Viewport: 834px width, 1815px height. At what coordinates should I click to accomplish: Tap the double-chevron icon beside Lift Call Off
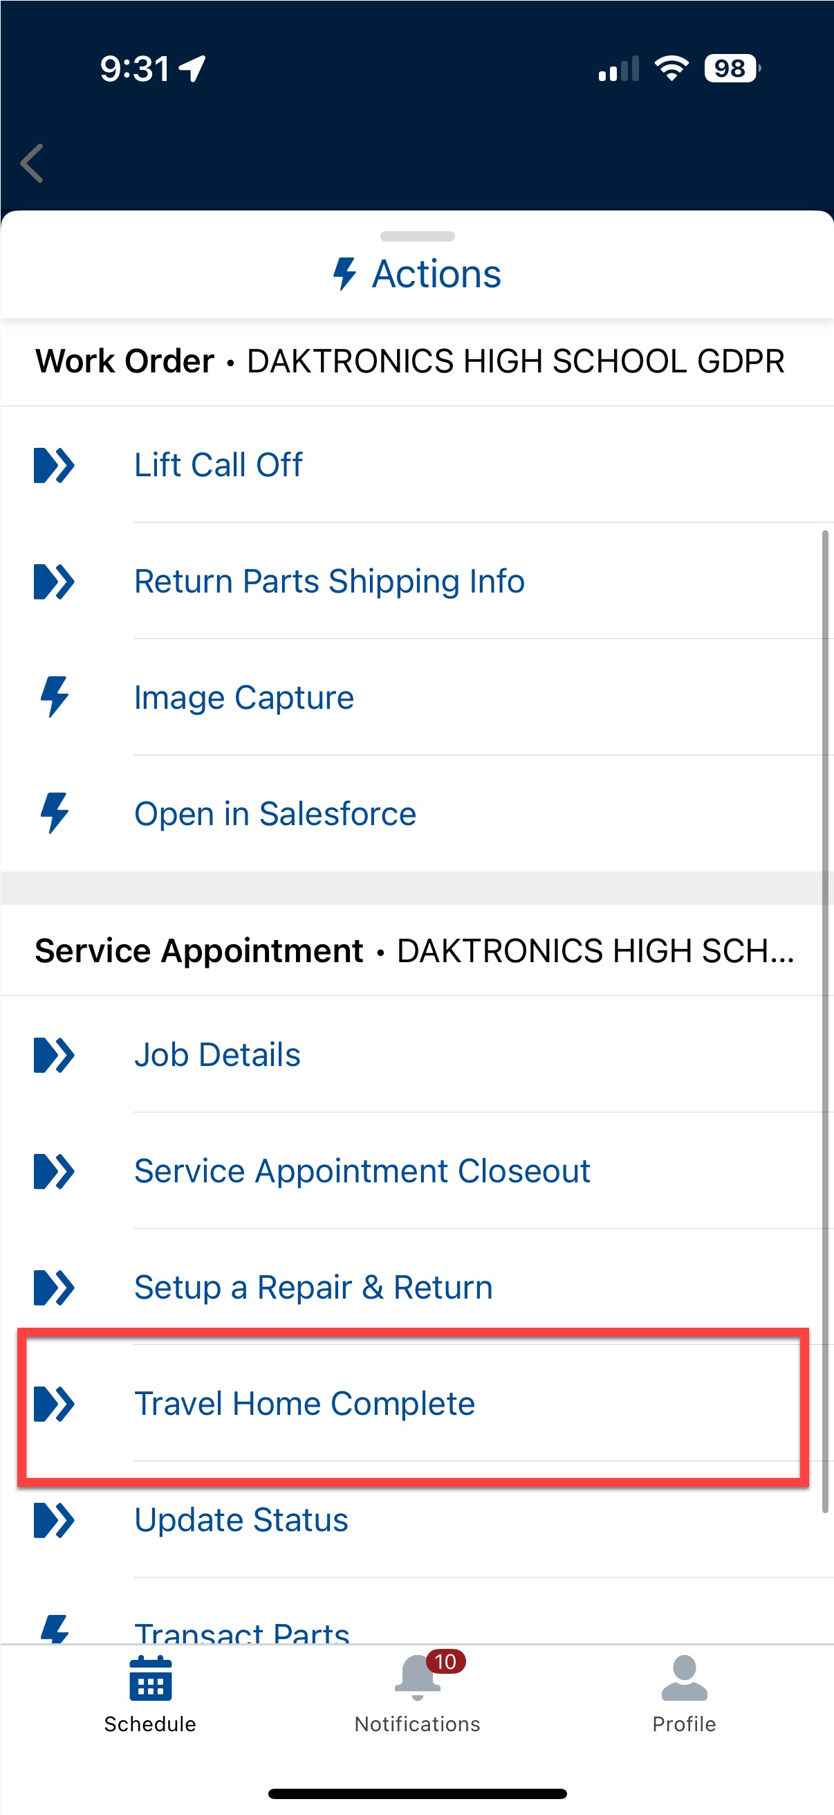coord(54,465)
